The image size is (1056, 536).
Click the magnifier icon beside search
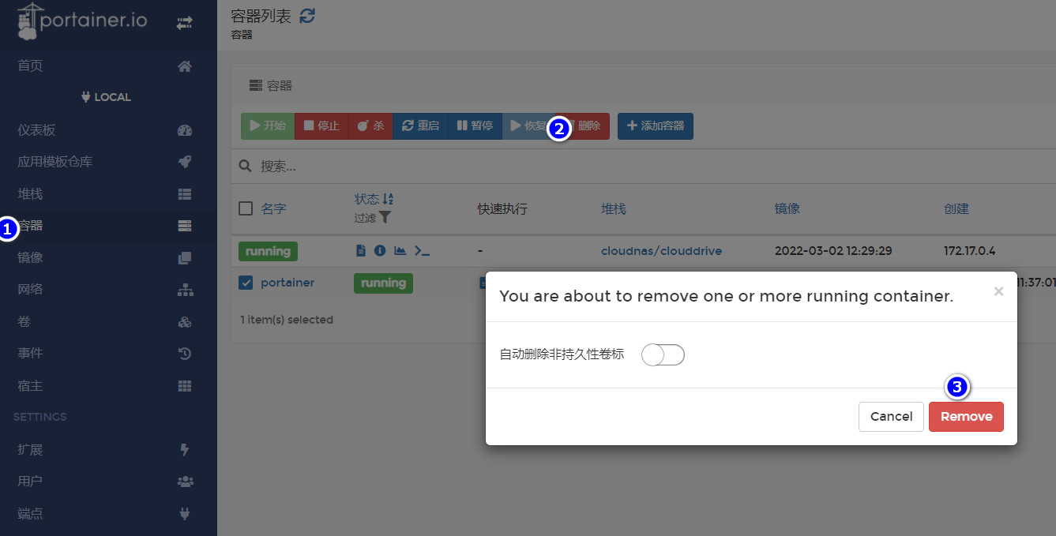246,167
